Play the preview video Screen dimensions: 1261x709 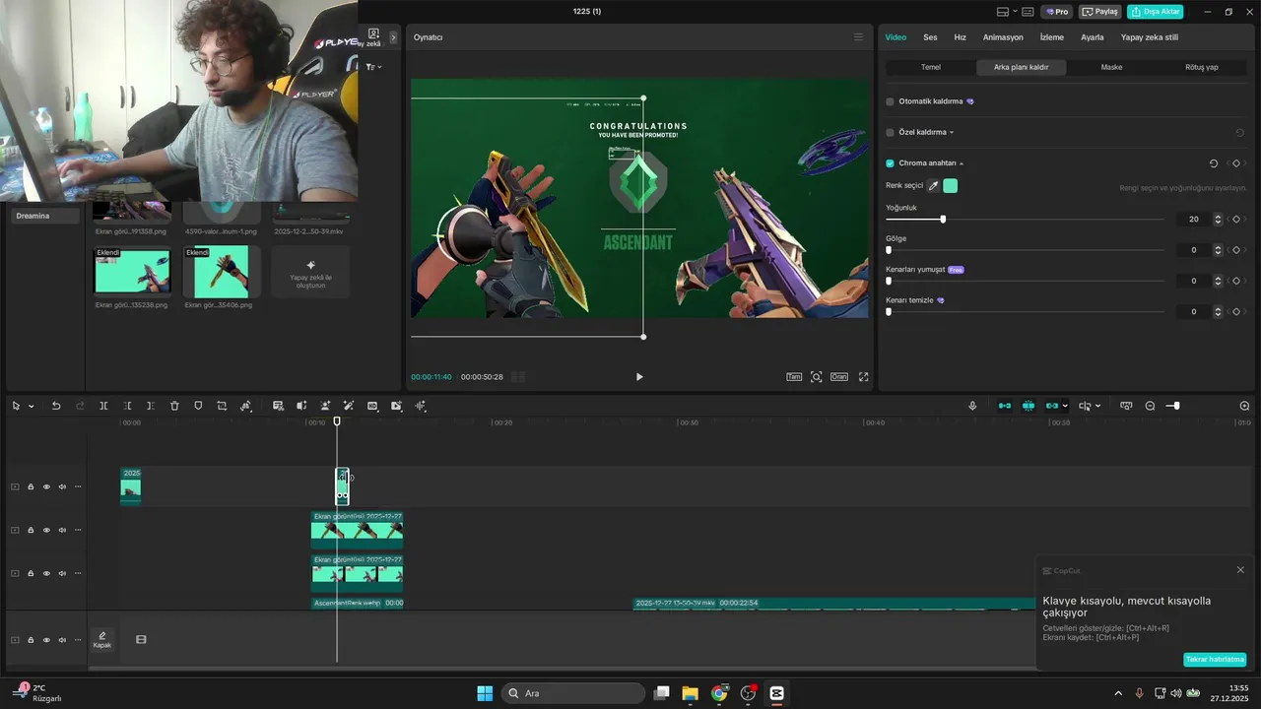tap(639, 376)
